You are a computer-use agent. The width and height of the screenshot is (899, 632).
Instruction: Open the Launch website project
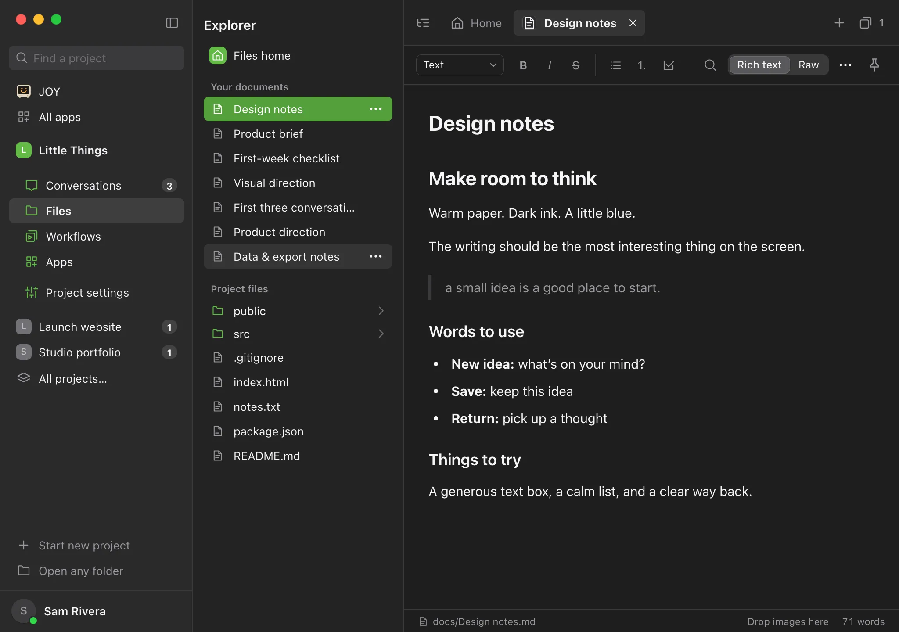[x=97, y=327]
